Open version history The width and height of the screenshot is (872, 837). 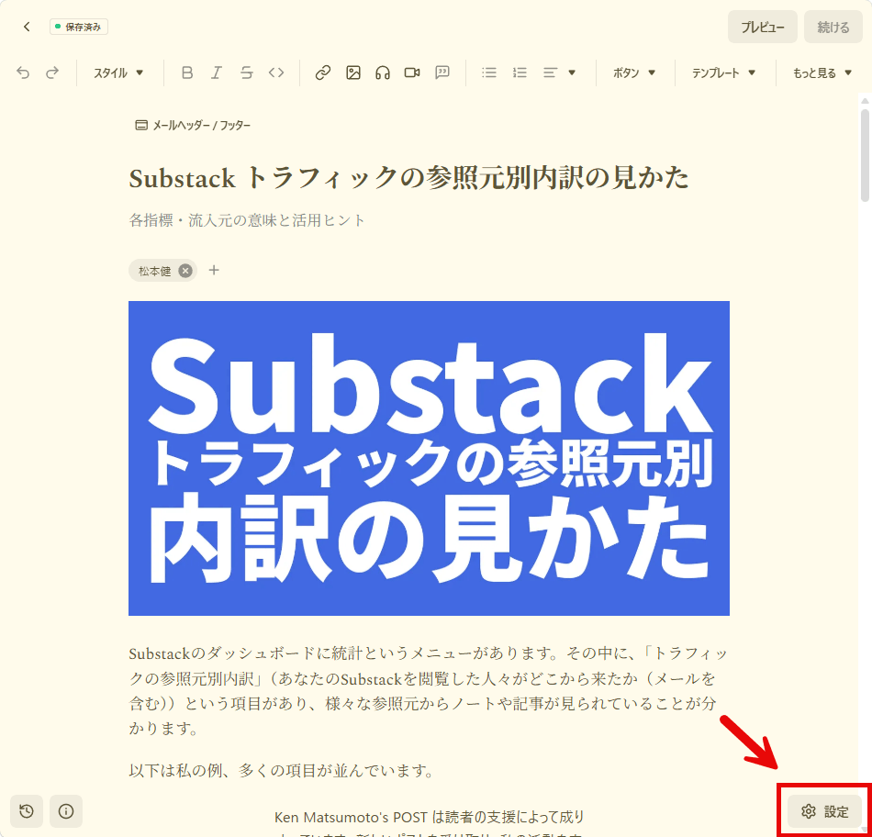tap(26, 811)
